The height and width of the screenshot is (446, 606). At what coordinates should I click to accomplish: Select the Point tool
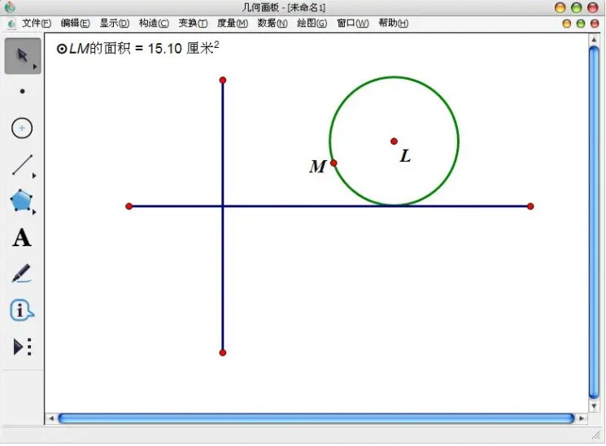[x=22, y=92]
